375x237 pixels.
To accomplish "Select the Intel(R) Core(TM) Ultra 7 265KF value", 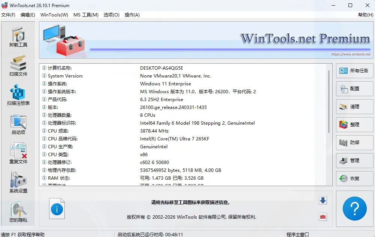I will (175, 139).
